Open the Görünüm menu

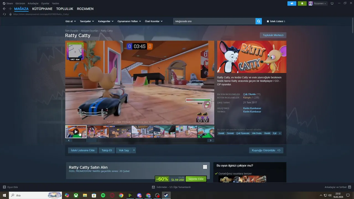pyautogui.click(x=20, y=3)
